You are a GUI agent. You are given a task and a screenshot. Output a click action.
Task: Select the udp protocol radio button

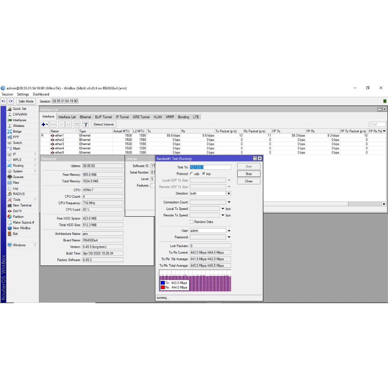click(x=191, y=174)
